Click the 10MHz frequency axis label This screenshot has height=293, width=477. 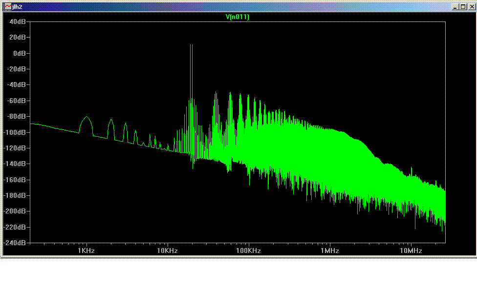411,251
